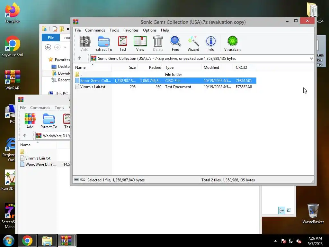
Task: Click the Details view button in Explorer
Action: click(281, 210)
